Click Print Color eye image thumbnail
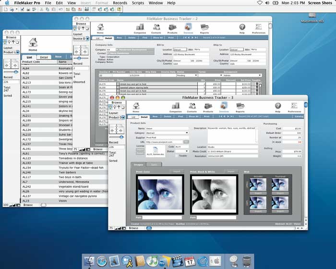This screenshot has width=336, height=269. pyautogui.click(x=160, y=195)
